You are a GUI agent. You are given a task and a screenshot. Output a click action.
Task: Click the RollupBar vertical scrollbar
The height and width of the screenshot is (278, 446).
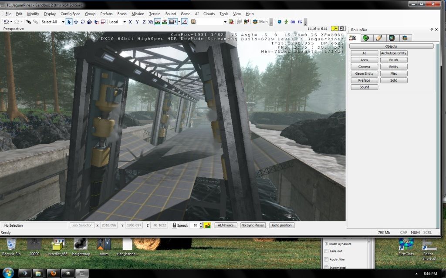click(438, 136)
